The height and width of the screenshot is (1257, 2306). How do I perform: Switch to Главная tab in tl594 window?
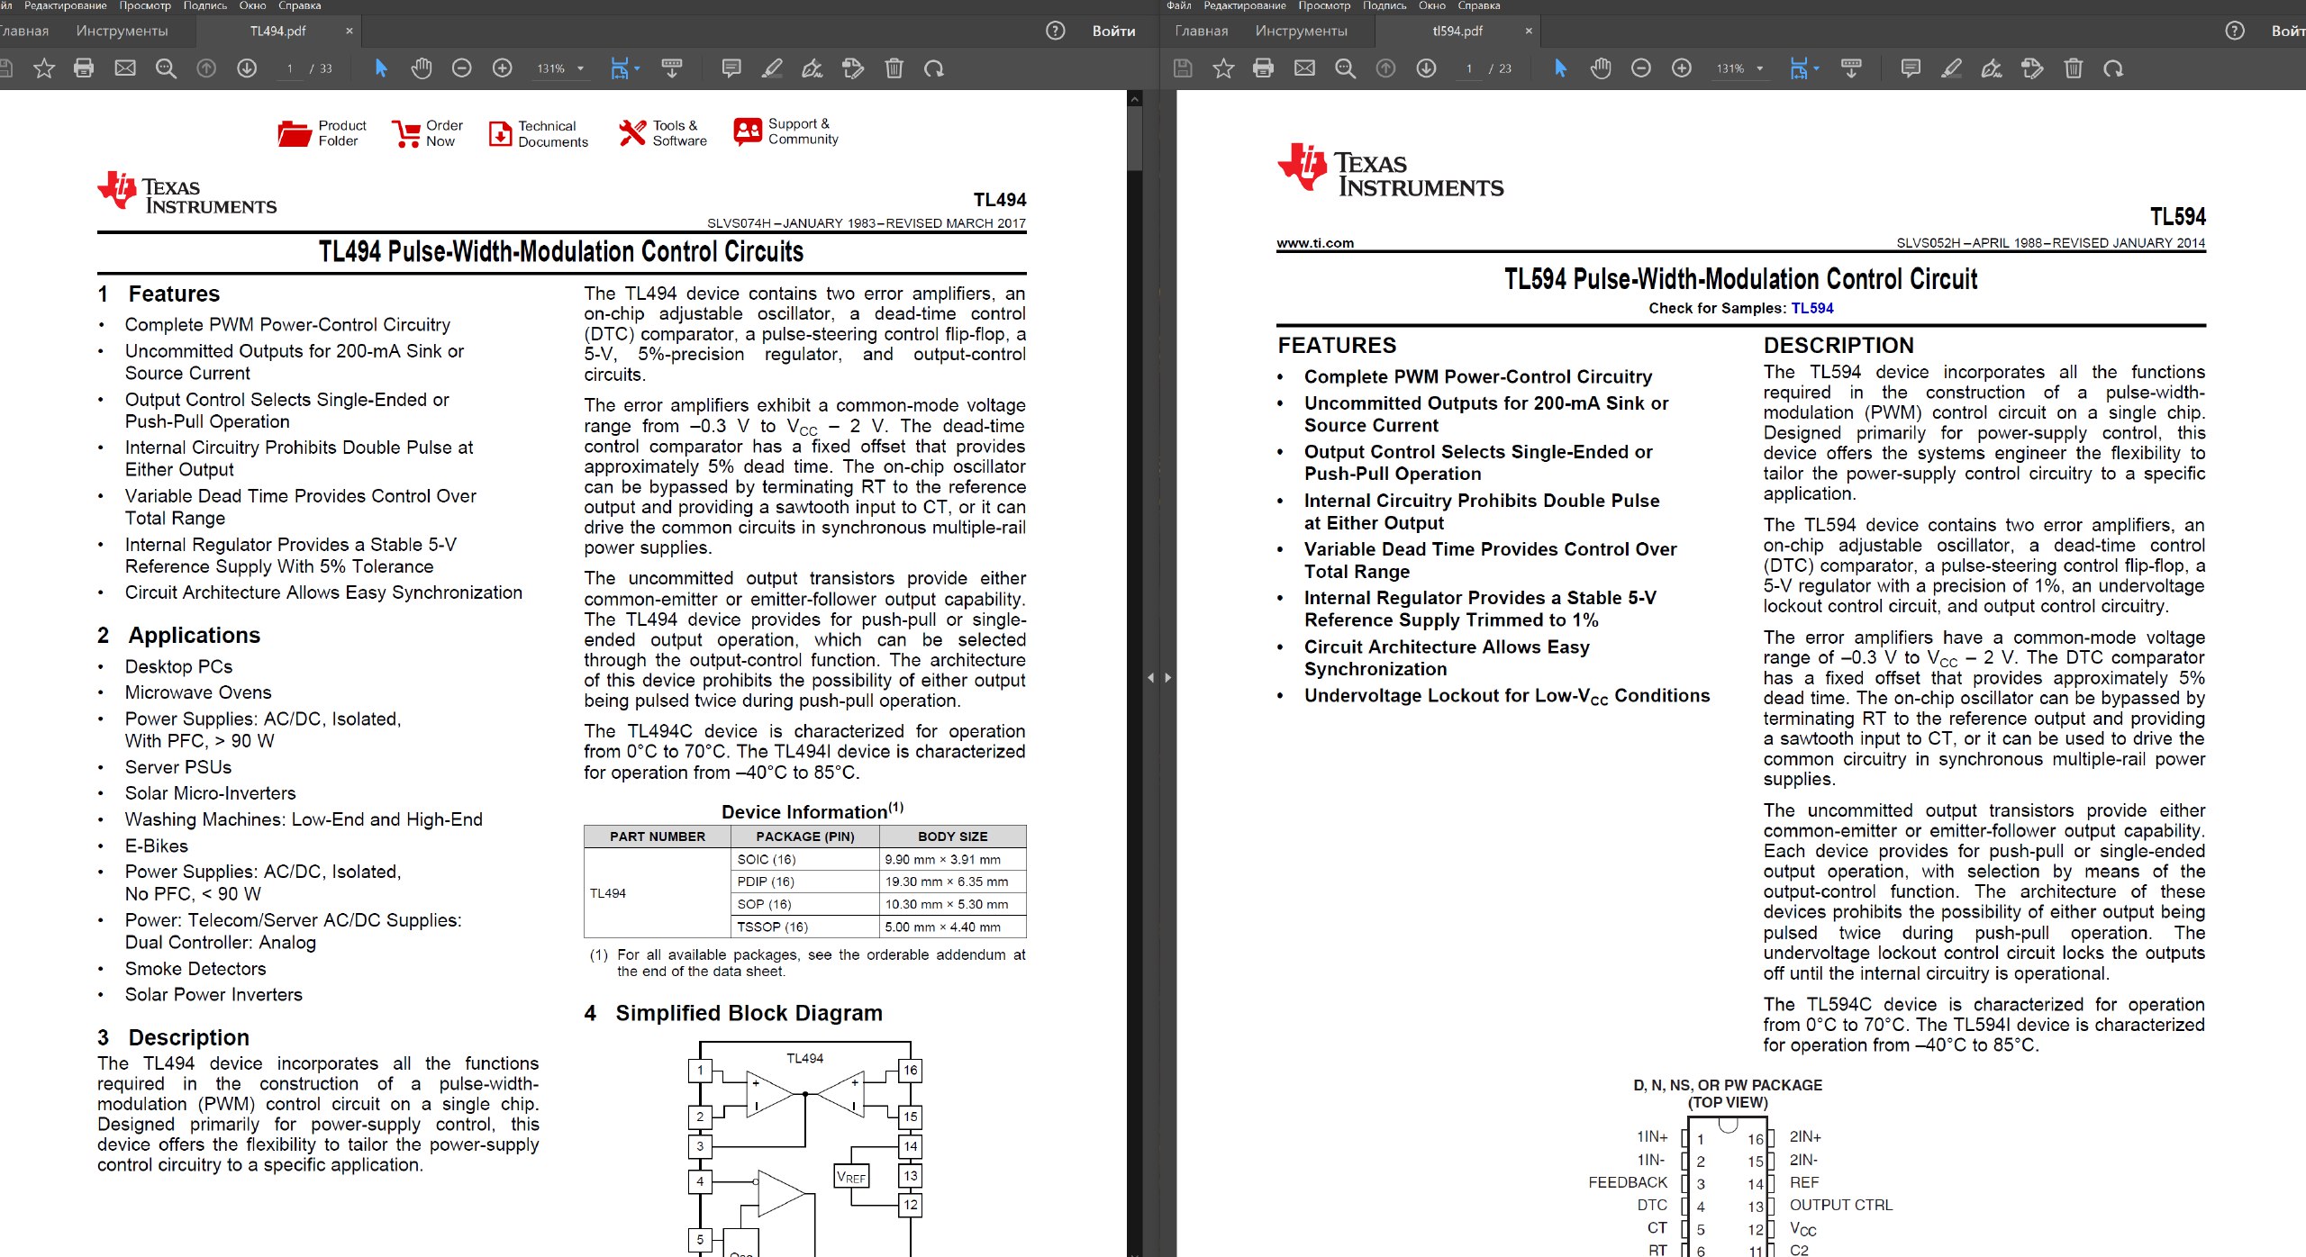pyautogui.click(x=1202, y=31)
